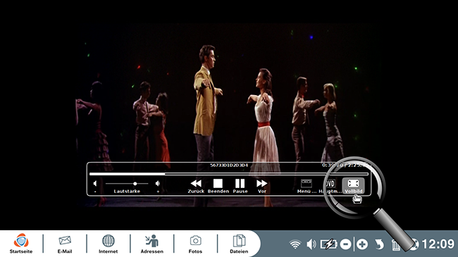Toggle Vollbild fullscreen mode

[x=354, y=186]
